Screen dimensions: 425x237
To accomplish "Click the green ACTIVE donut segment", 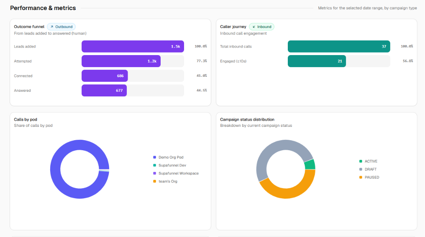I will click(310, 164).
